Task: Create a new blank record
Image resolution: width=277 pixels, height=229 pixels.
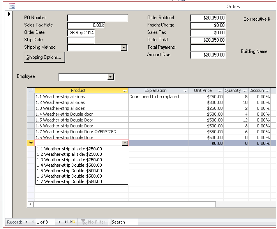Action: [73, 222]
